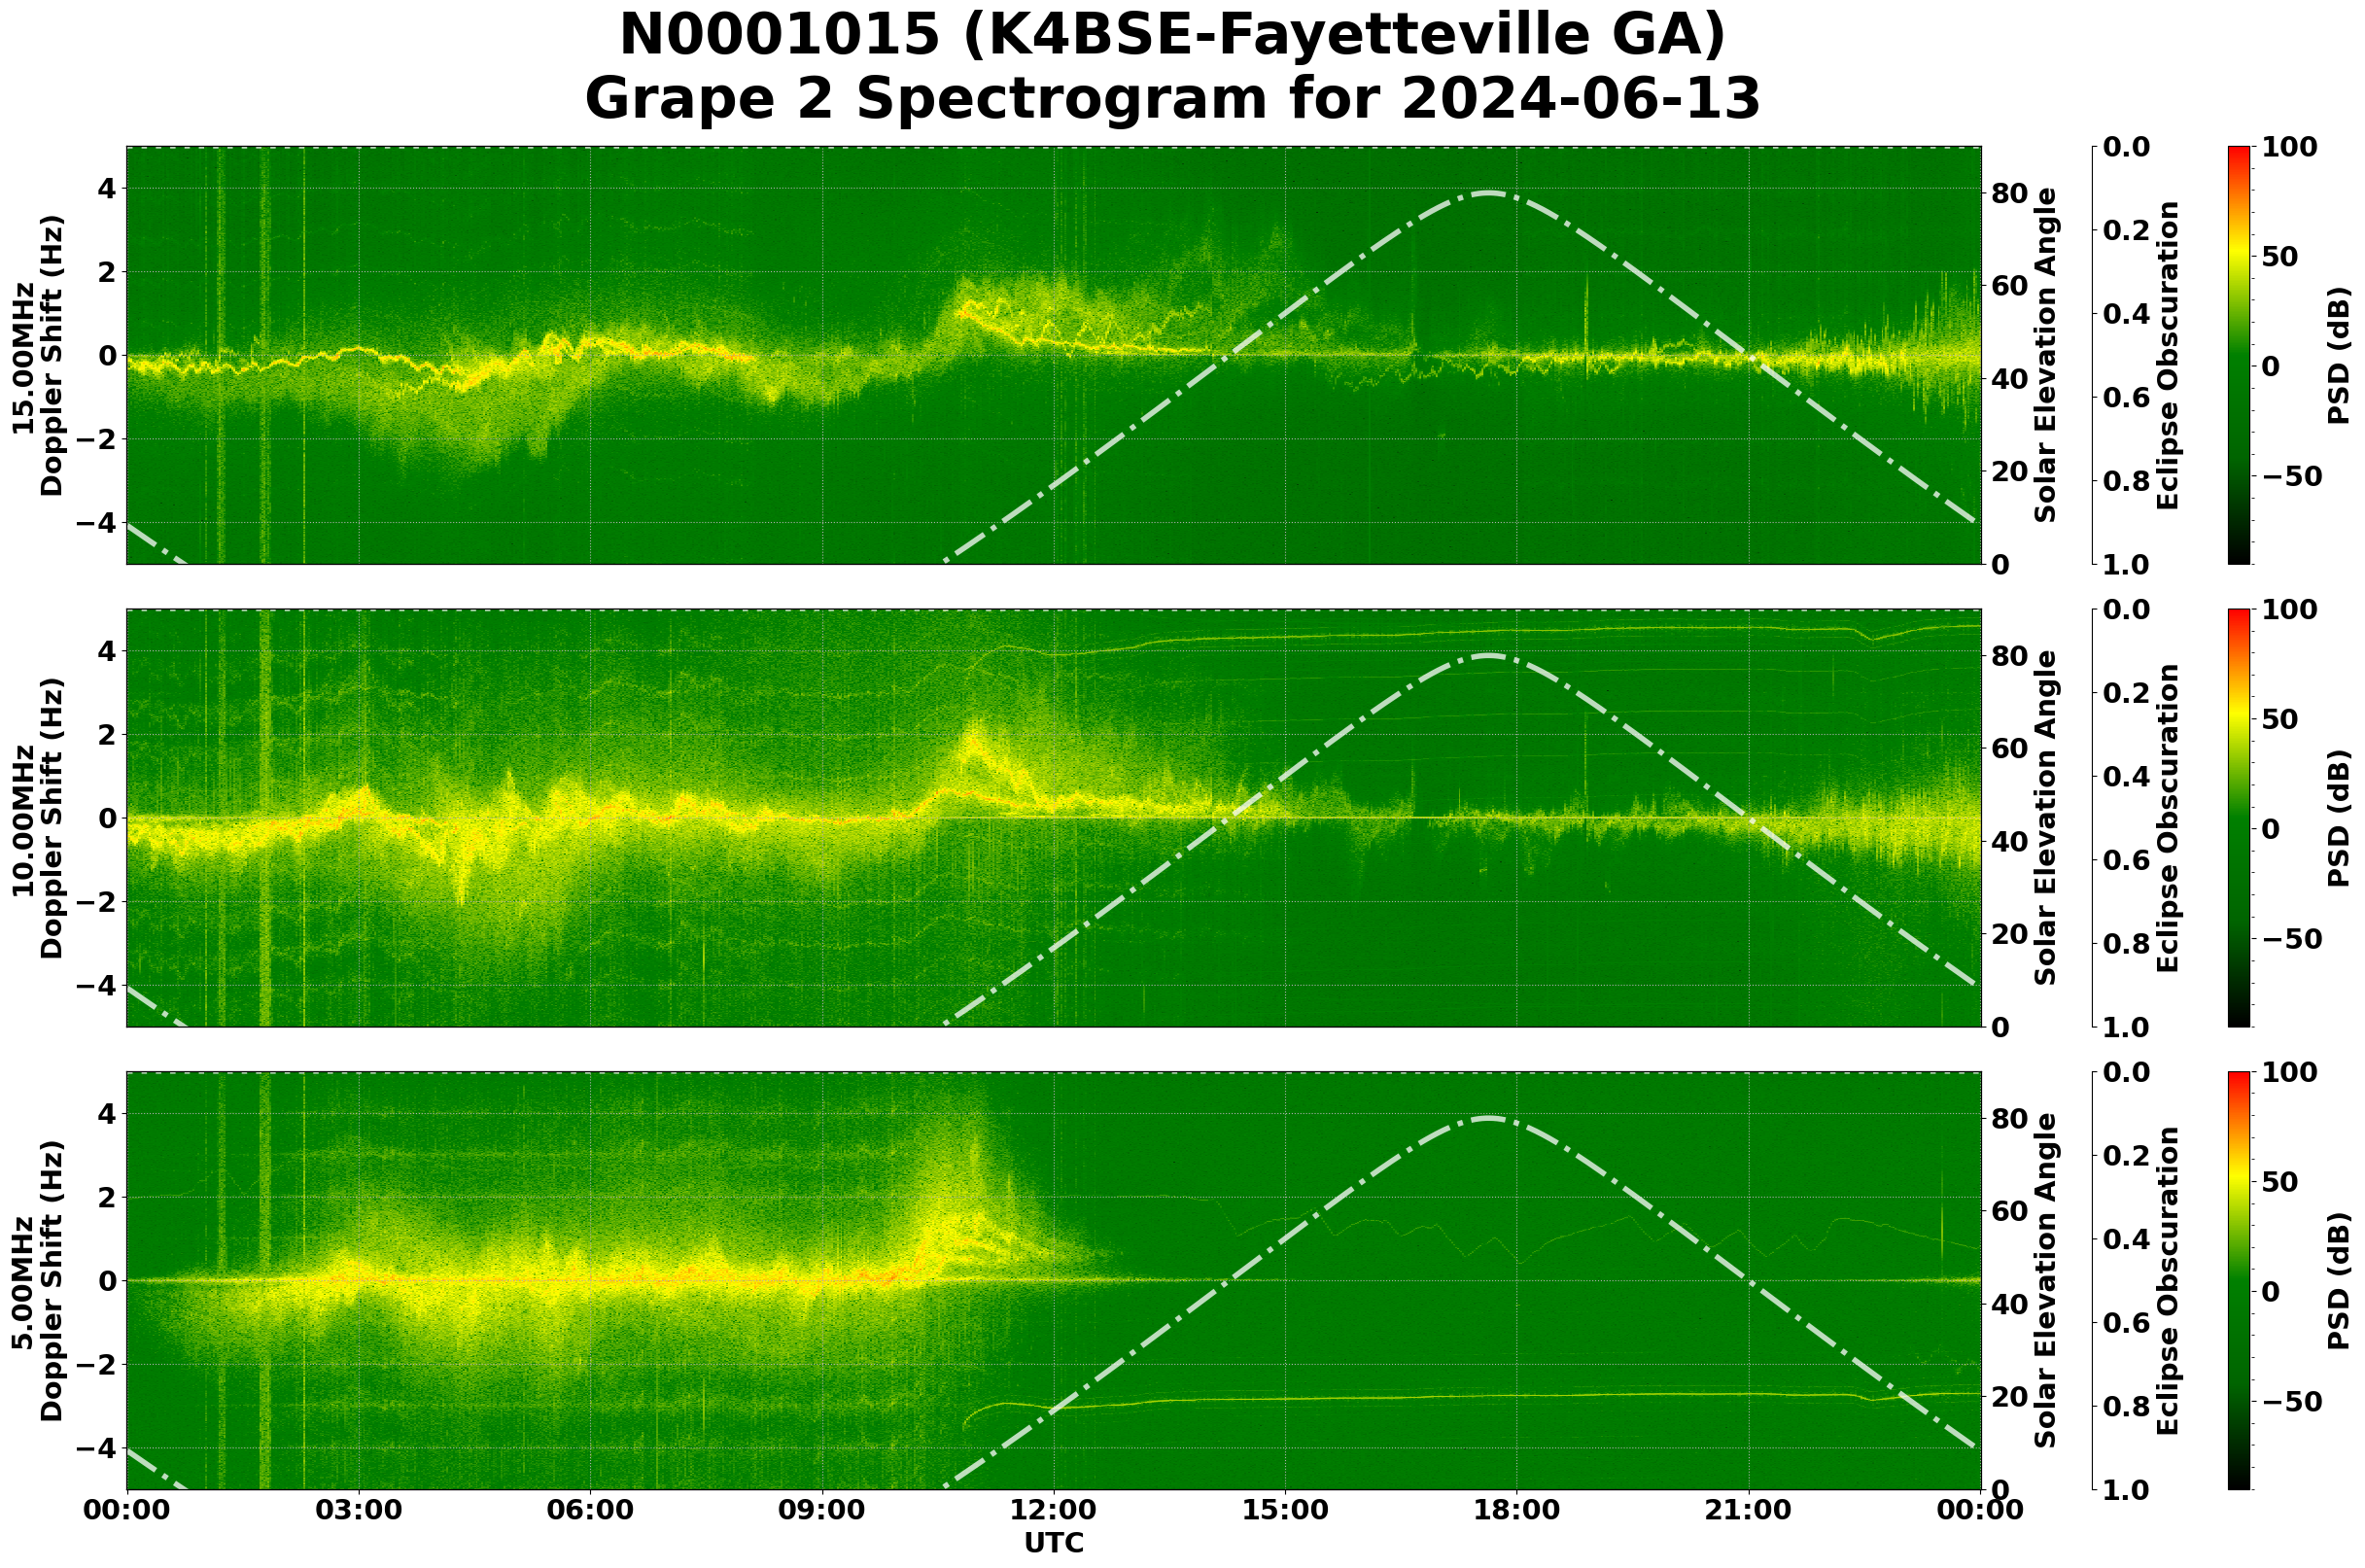2365x1568 pixels.
Task: Click the 03:00 time tick label
Action: tap(358, 1510)
